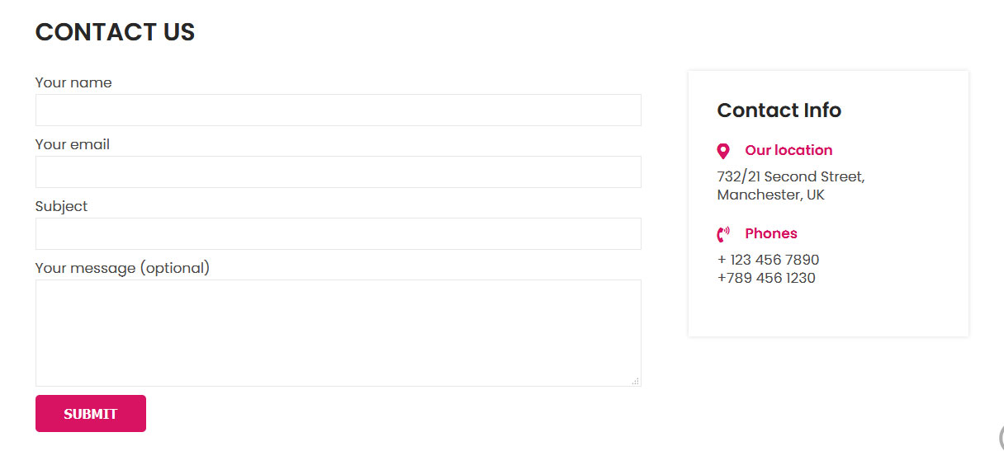Click the Subject label
Image resolution: width=1004 pixels, height=451 pixels.
pos(61,206)
